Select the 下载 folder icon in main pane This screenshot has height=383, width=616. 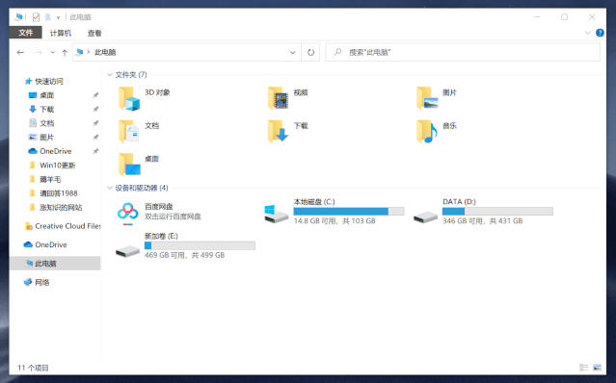coord(279,131)
